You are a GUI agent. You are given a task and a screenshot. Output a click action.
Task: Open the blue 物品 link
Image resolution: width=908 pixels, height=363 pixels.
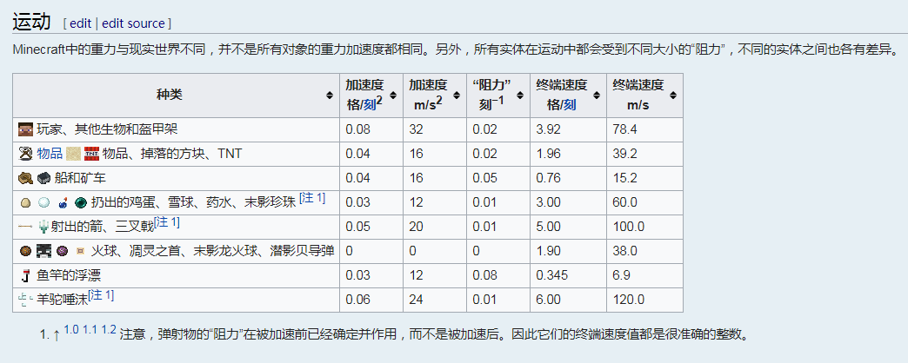click(x=50, y=154)
